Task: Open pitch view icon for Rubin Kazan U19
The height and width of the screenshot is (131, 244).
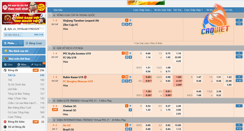Action: (x=127, y=77)
